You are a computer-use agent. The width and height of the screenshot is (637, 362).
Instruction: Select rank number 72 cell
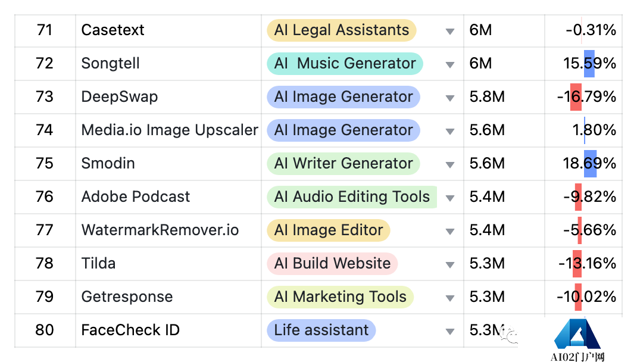[x=45, y=64]
